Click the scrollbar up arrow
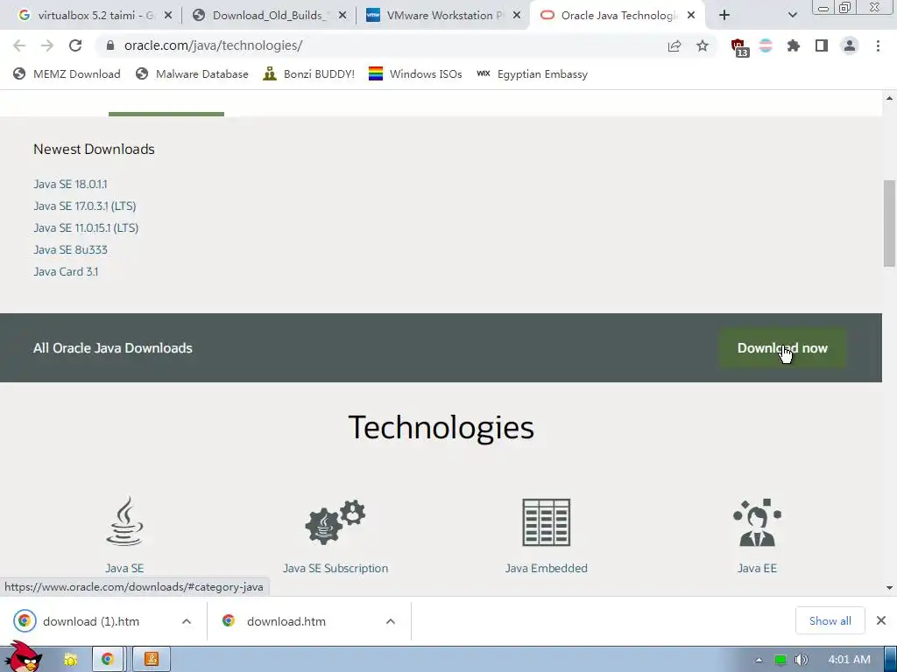 point(889,98)
